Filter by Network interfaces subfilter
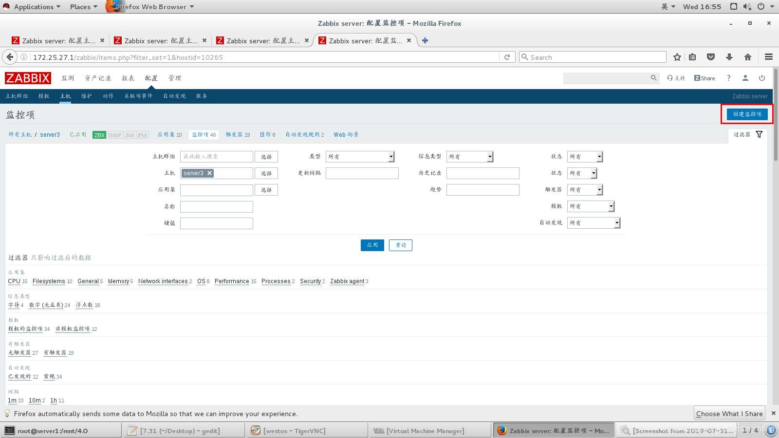The image size is (779, 438). point(163,281)
